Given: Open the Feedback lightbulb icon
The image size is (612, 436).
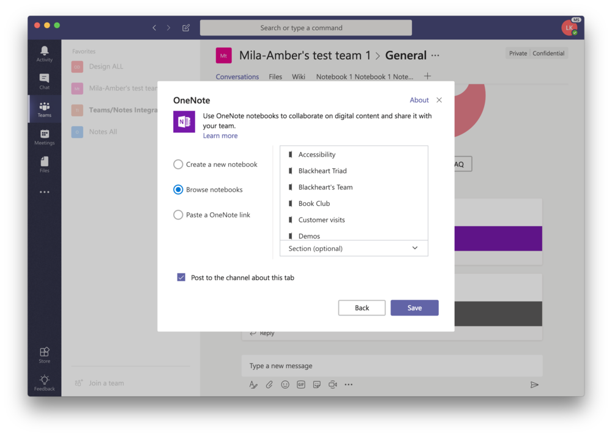Looking at the screenshot, I should click(x=45, y=383).
